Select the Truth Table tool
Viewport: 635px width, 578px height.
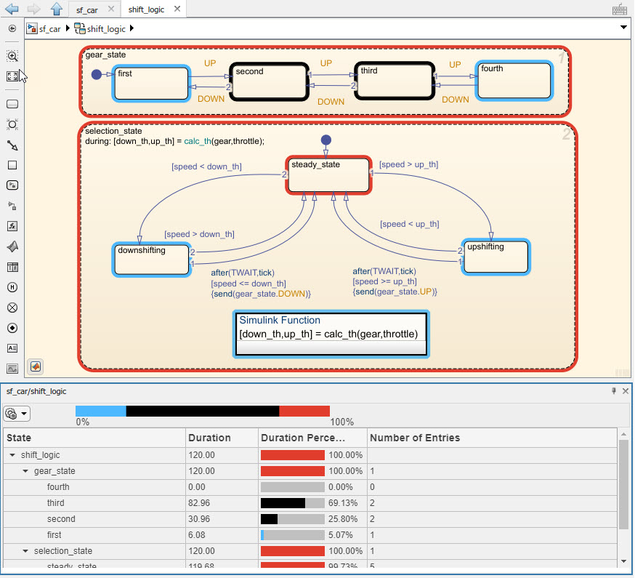pos(12,267)
